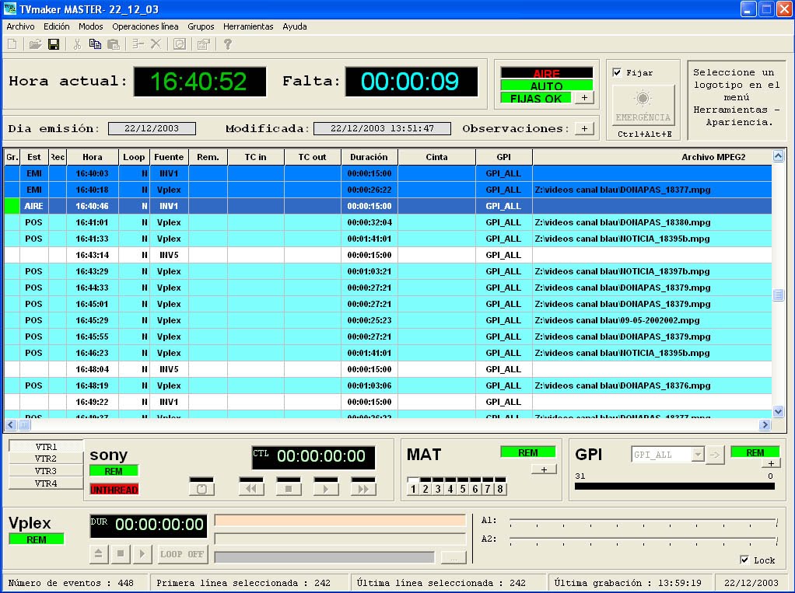This screenshot has width=795, height=593.
Task: Expand the MAT panel plus button
Action: 544,469
